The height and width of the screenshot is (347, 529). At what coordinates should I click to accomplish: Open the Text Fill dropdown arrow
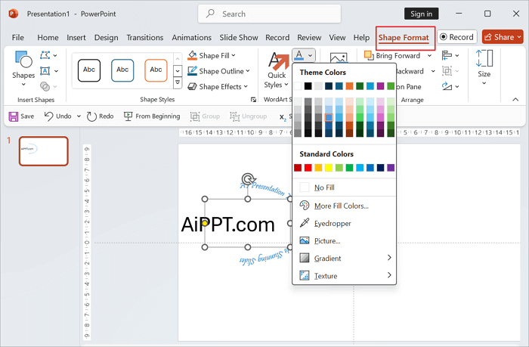click(310, 55)
